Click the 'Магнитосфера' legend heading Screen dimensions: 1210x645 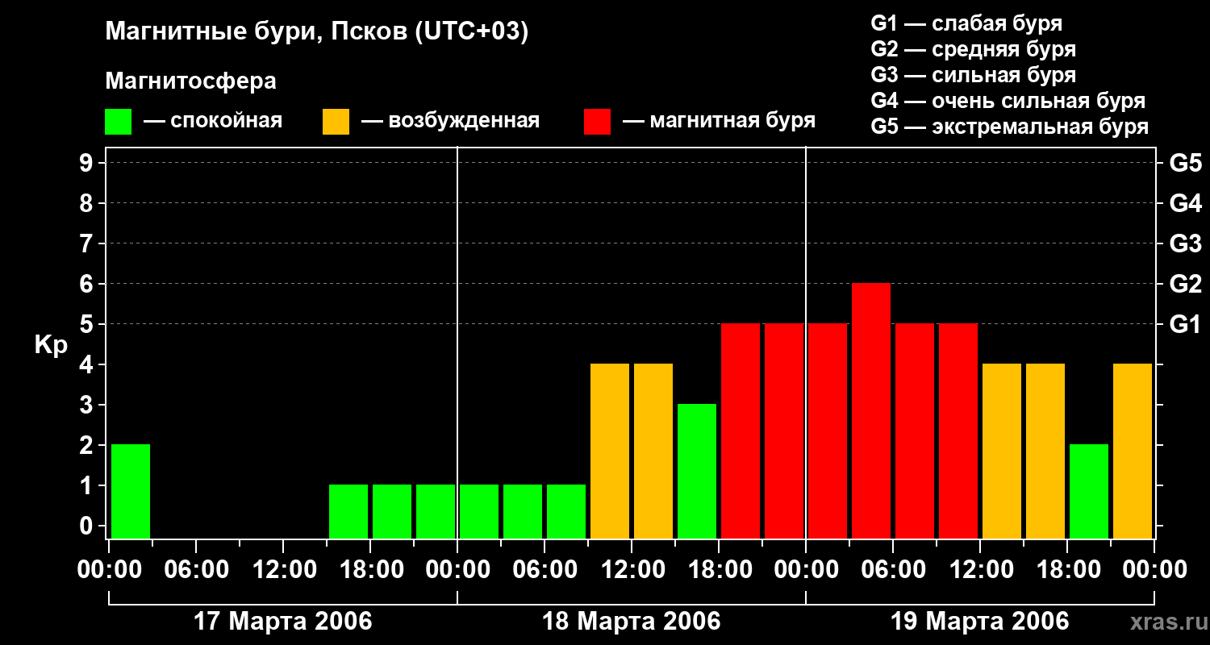tap(190, 81)
